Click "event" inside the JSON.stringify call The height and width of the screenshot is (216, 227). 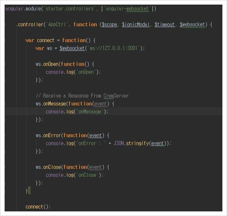[x=157, y=143]
